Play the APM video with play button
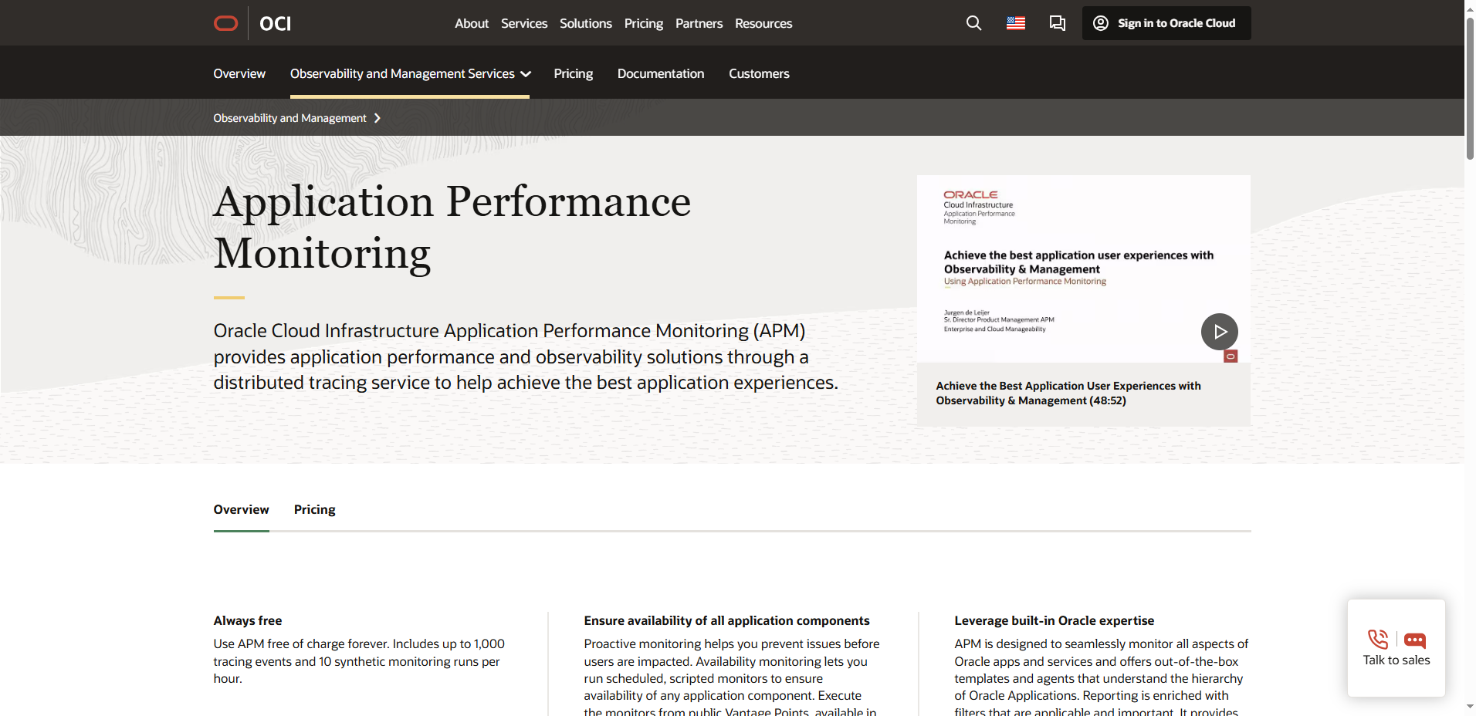The width and height of the screenshot is (1476, 716). [1219, 332]
